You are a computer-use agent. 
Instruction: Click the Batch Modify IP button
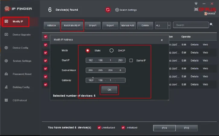[72, 25]
